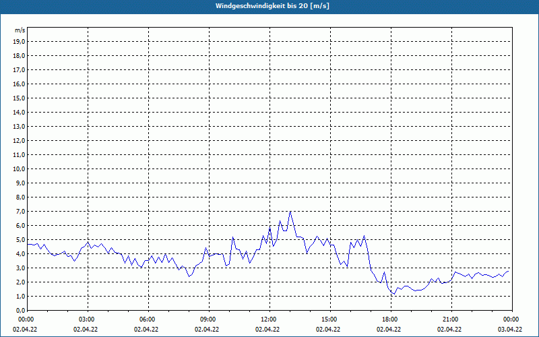Select the 17,0 y-axis value
This screenshot has width=539, height=337.
pos(19,70)
